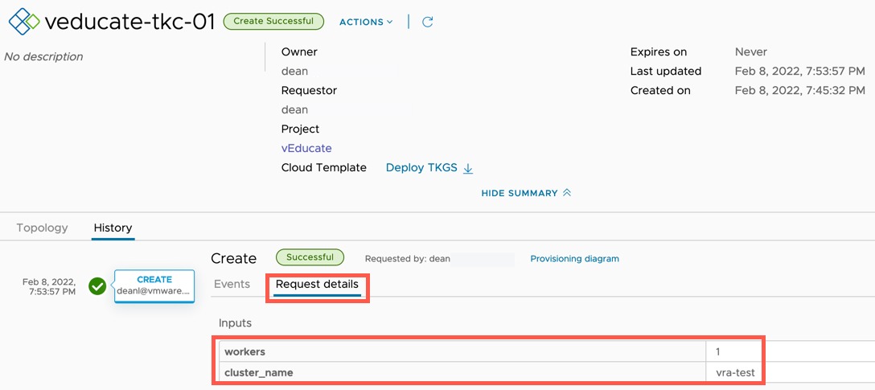Click the workers value 1

click(718, 352)
